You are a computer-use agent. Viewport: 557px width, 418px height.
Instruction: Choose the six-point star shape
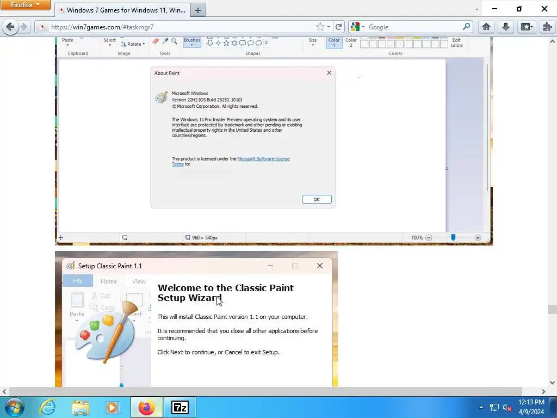234,43
